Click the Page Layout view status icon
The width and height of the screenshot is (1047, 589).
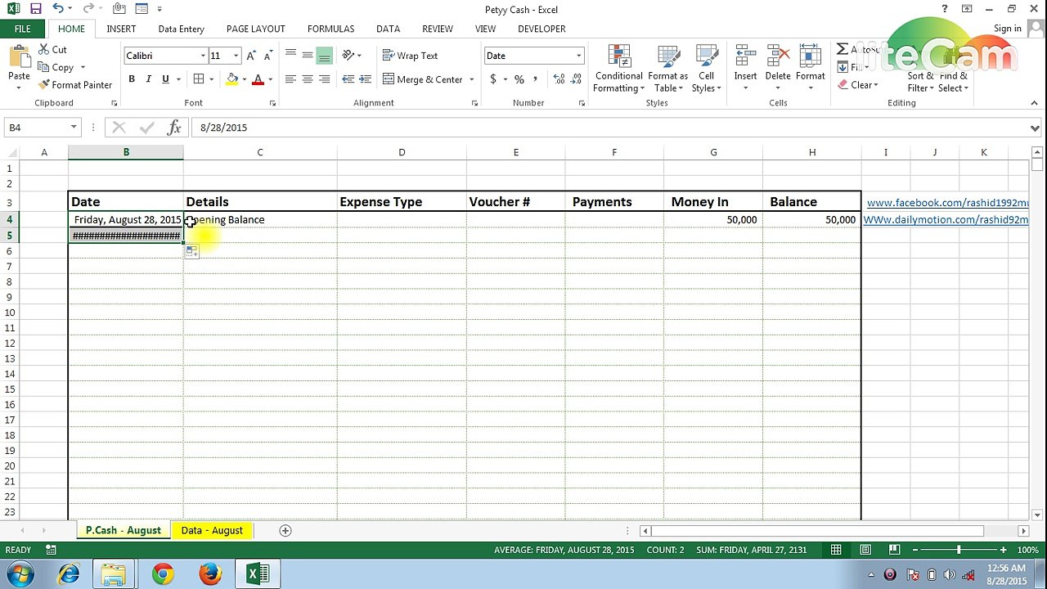point(865,550)
